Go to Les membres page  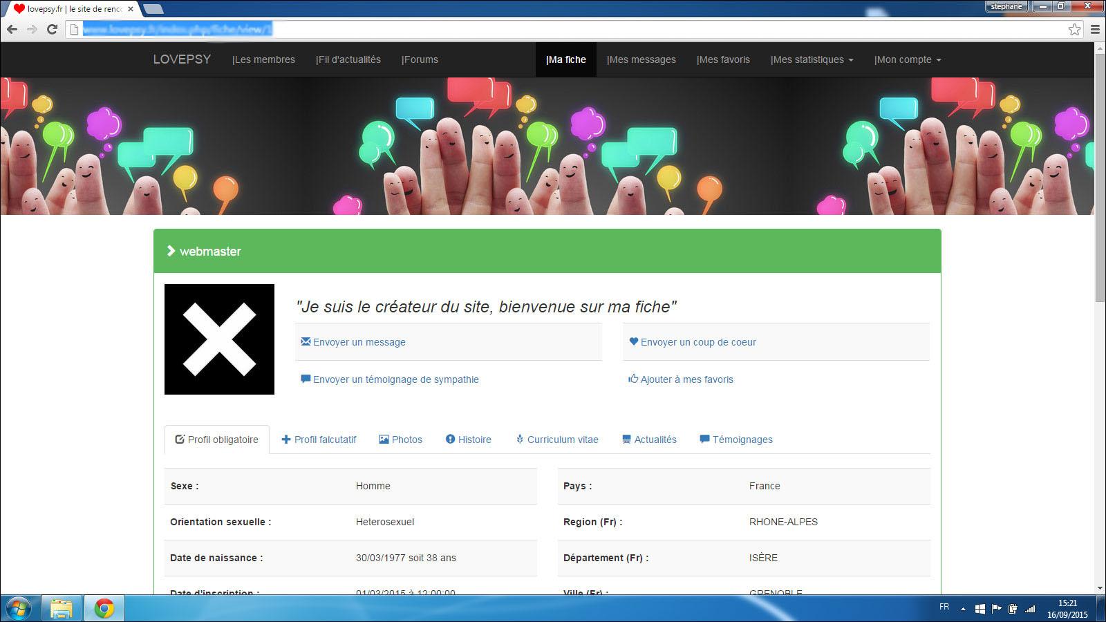pos(263,59)
